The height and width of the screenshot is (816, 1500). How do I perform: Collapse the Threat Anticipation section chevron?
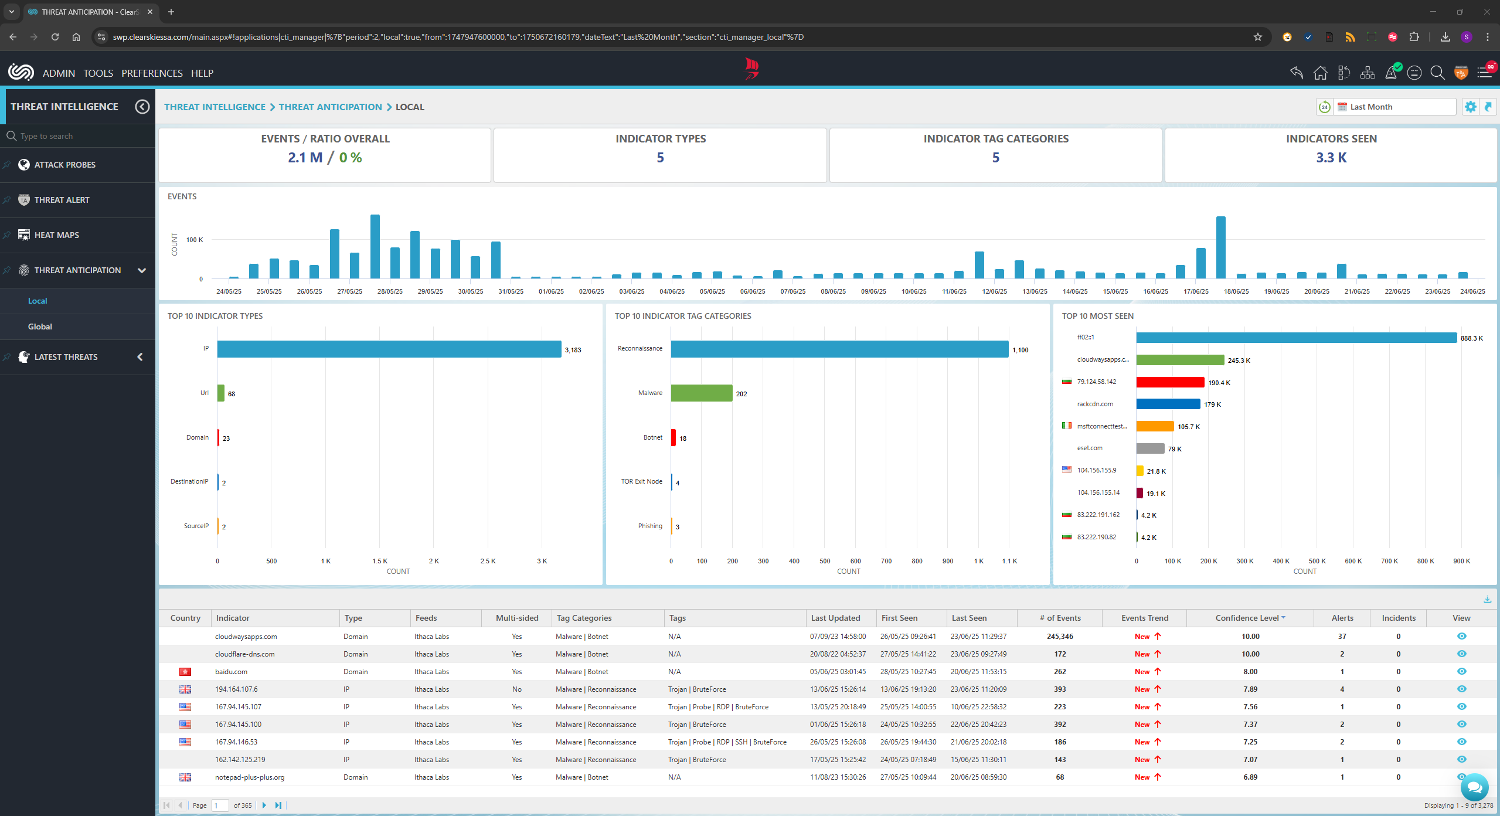(142, 270)
